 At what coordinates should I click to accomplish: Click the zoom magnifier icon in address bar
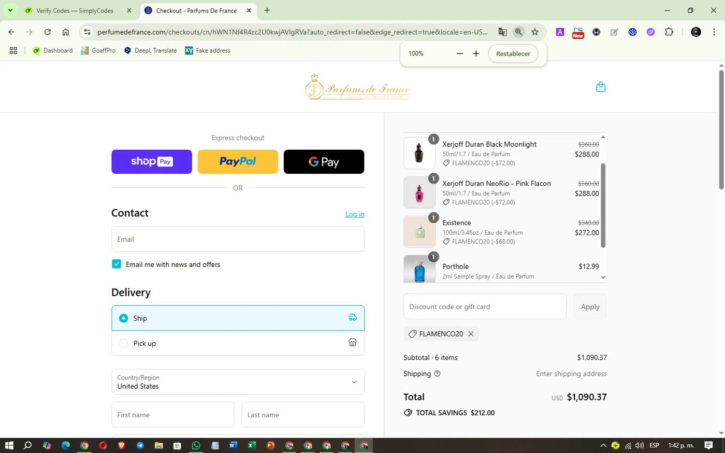point(519,32)
